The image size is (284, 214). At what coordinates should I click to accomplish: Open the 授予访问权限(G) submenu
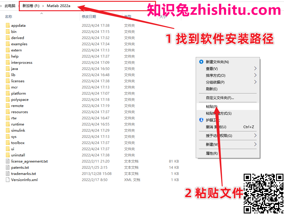point(228,136)
